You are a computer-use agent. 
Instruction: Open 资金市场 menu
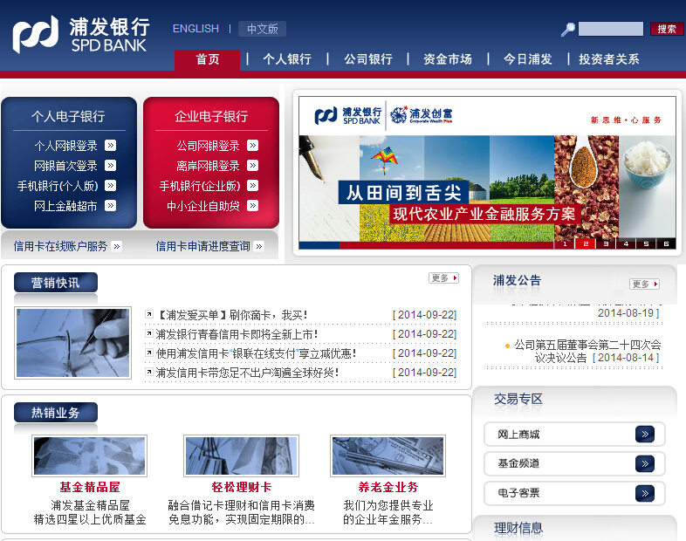click(x=448, y=59)
